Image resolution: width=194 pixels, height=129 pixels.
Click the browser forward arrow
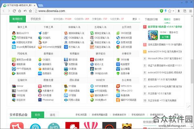pyautogui.click(x=9, y=11)
